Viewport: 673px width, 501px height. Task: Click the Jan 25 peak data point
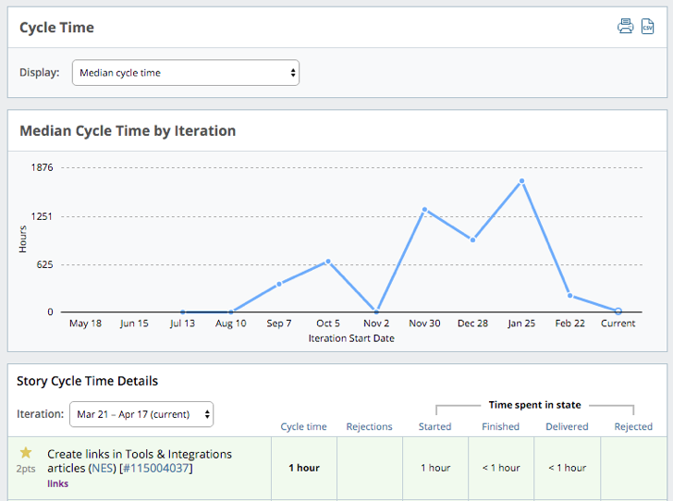pos(522,181)
